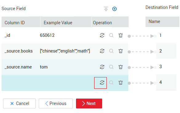Remove the empty fourth field row
Screen dimensions: 180x113
click(121, 83)
